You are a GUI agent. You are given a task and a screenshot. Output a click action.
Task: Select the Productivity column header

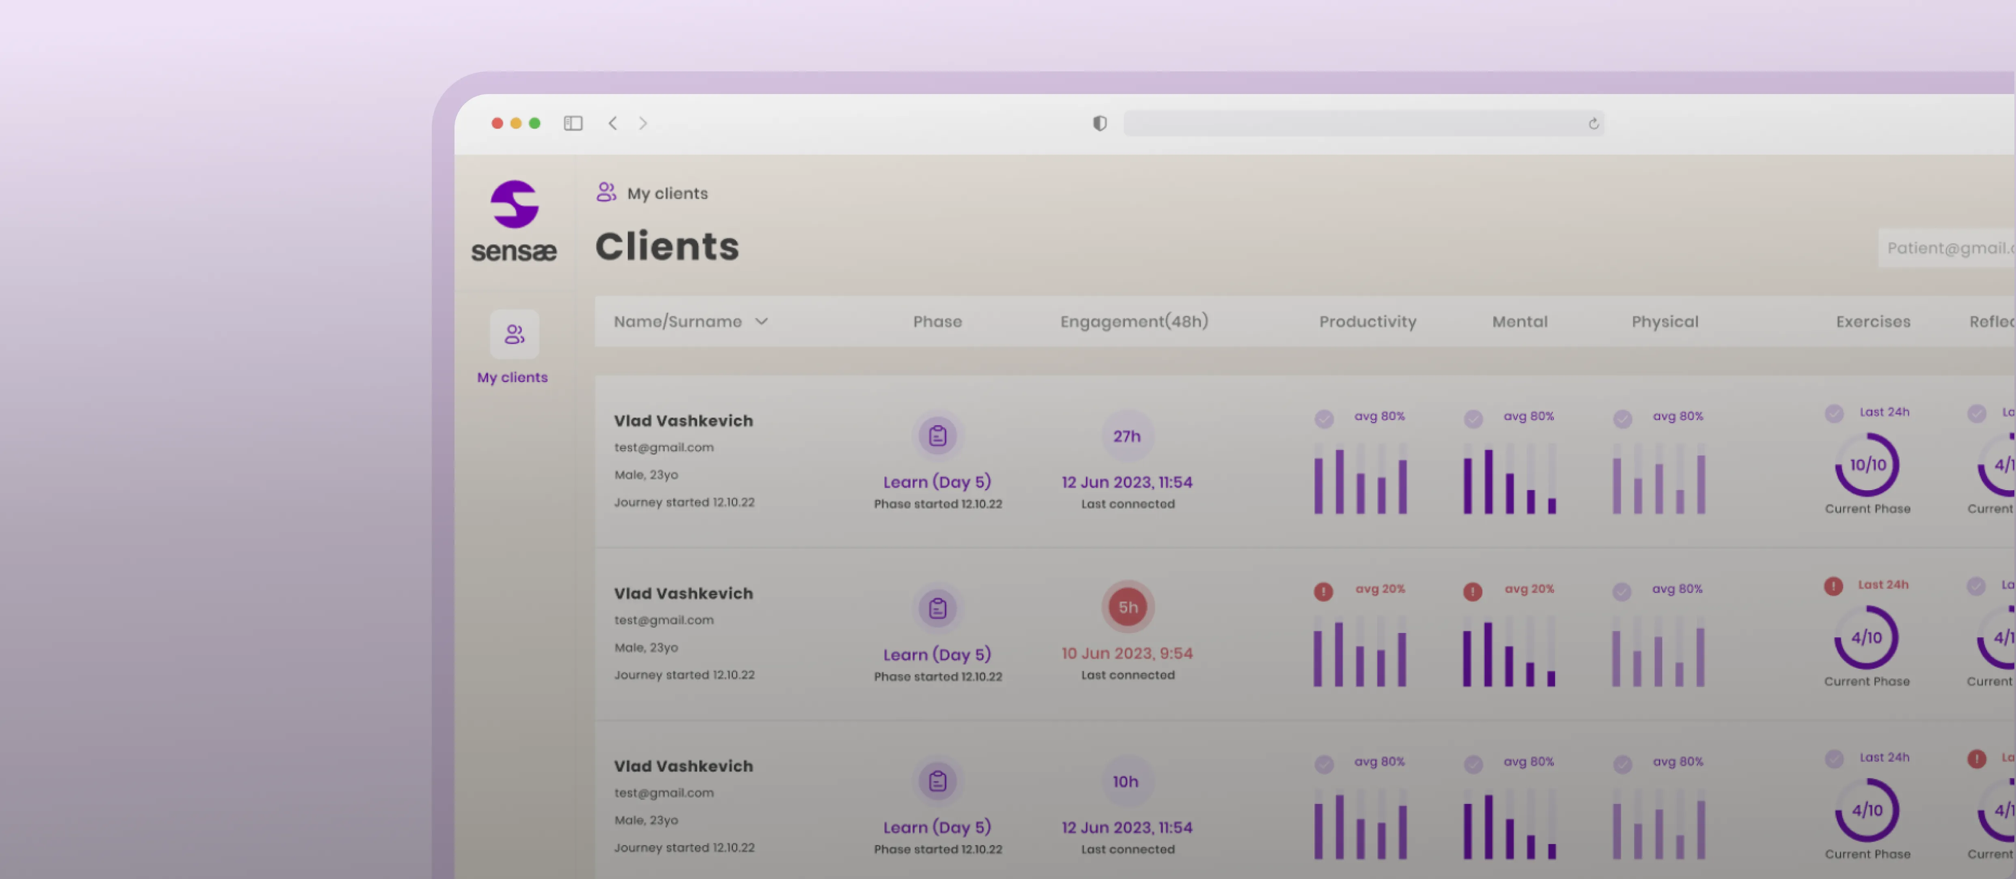pyautogui.click(x=1367, y=322)
